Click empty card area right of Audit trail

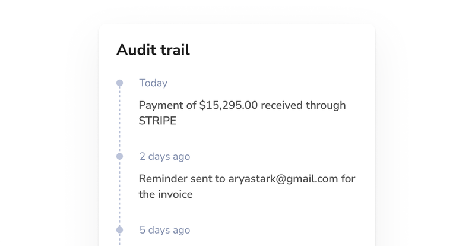point(285,50)
